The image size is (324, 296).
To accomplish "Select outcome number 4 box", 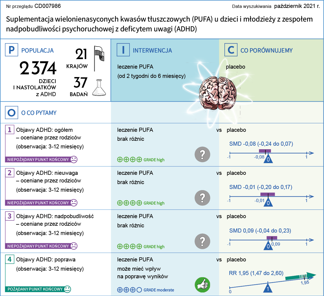I will coord(10,259).
